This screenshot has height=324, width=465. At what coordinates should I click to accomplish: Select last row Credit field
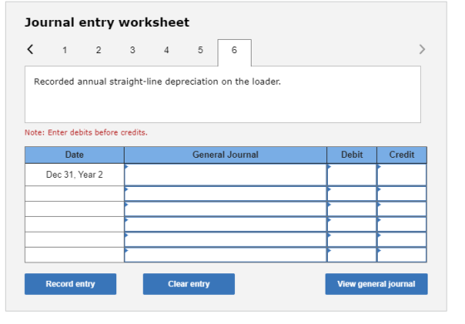coord(402,255)
